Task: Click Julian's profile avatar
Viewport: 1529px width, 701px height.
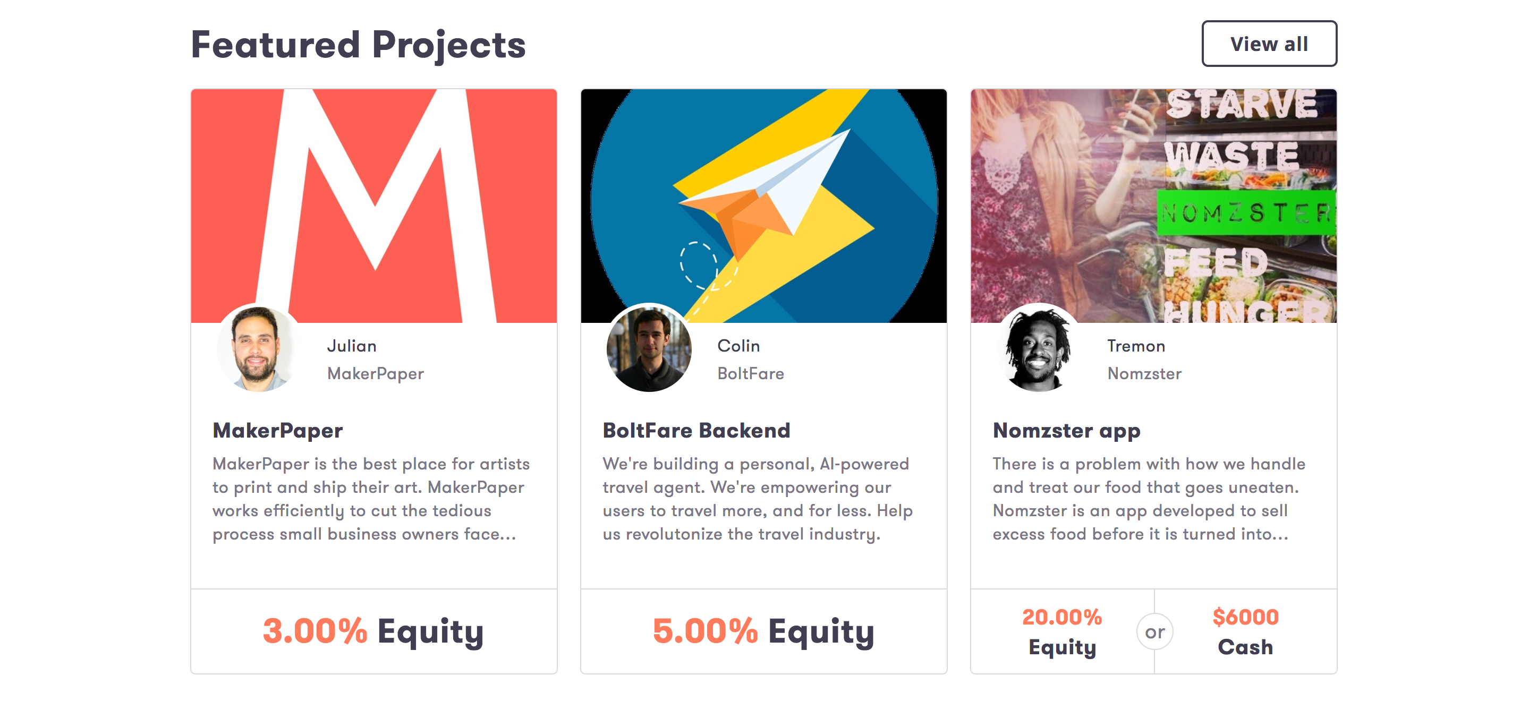Action: (258, 348)
